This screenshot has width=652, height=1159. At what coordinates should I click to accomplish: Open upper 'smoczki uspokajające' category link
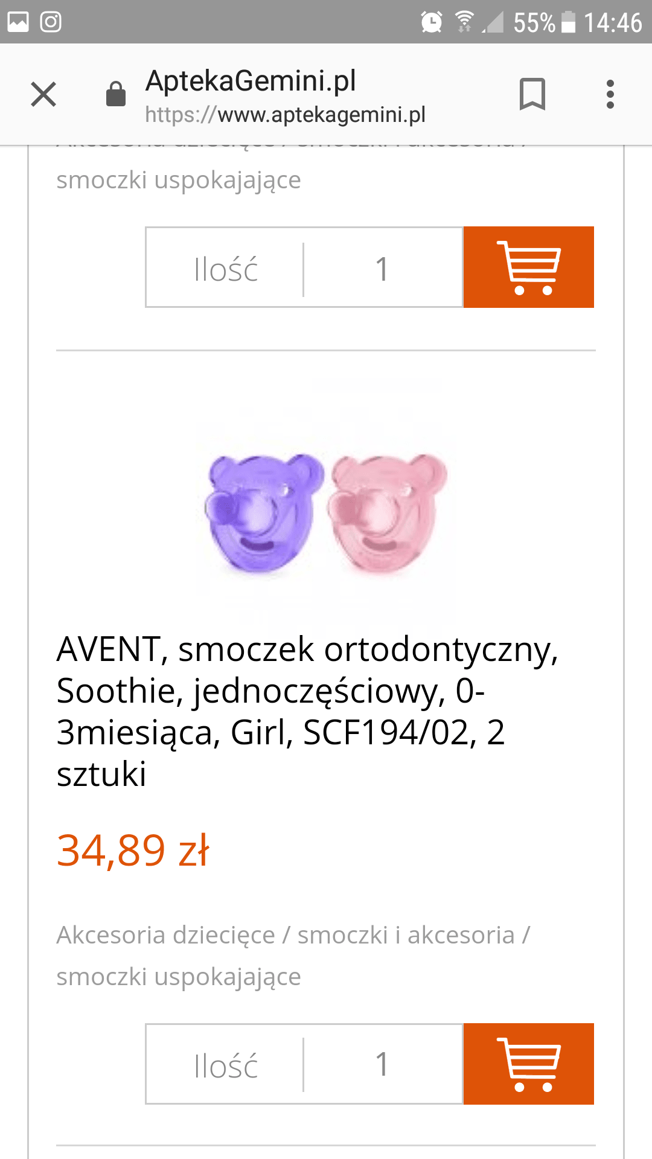[x=179, y=180]
